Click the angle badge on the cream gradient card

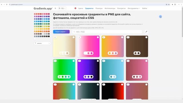pyautogui.click(x=55, y=37)
